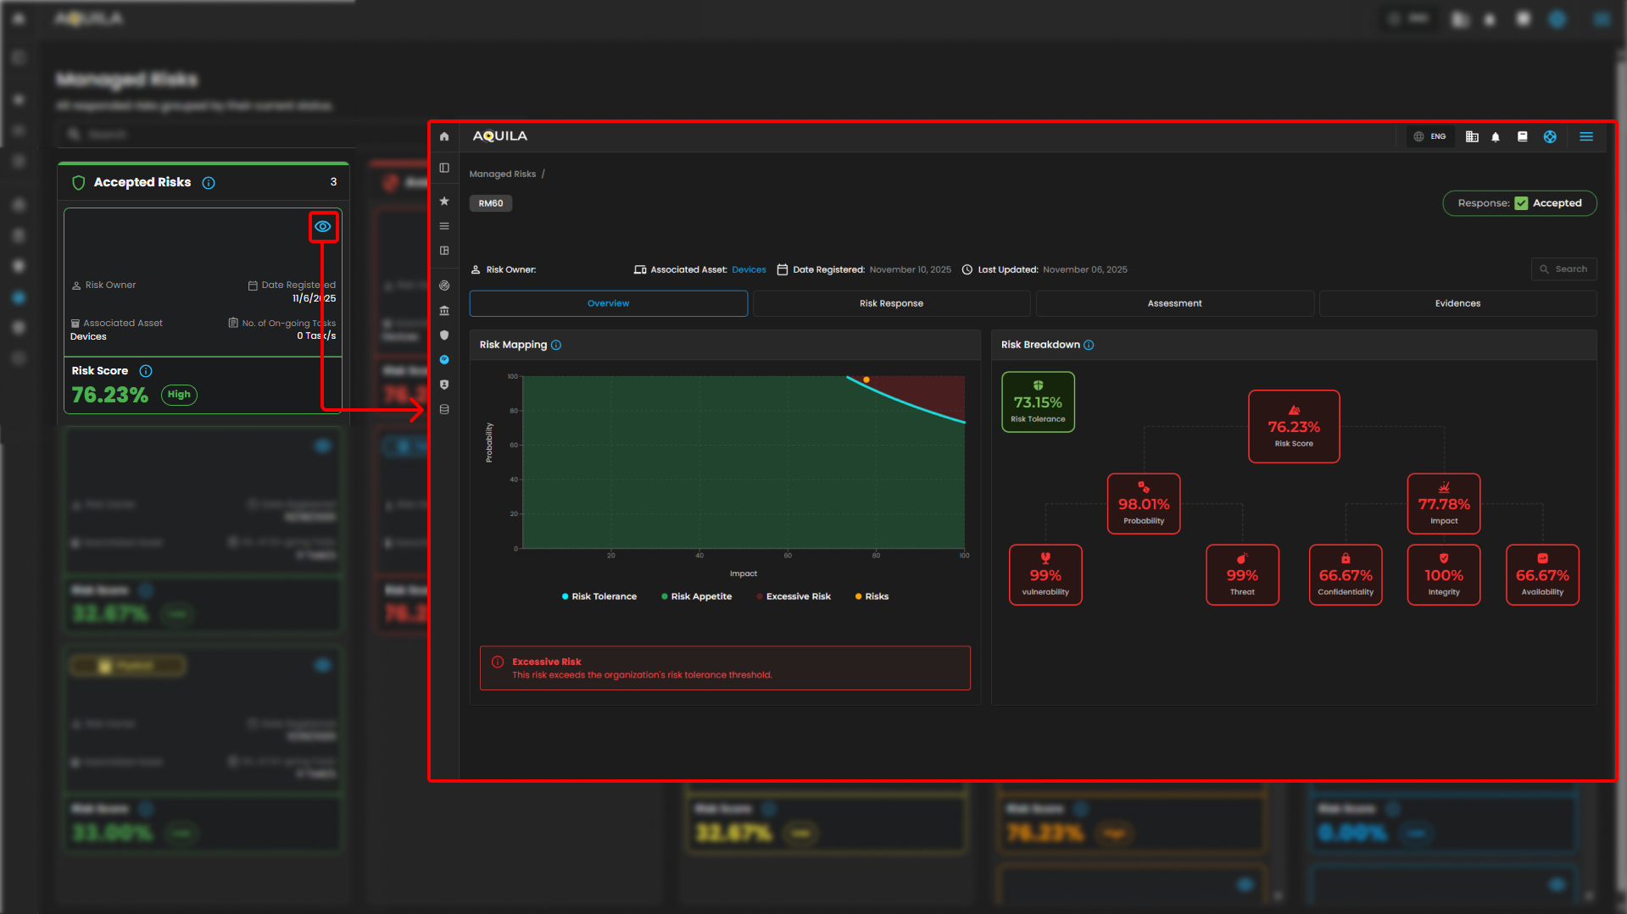
Task: Open the bank institution sidebar icon
Action: [x=444, y=311]
